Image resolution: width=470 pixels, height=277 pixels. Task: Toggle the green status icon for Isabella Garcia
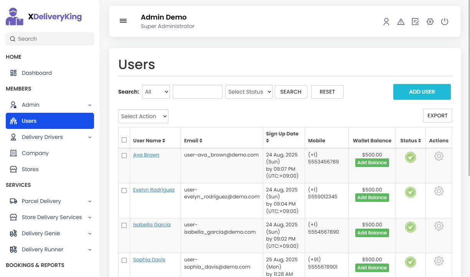pos(410,227)
